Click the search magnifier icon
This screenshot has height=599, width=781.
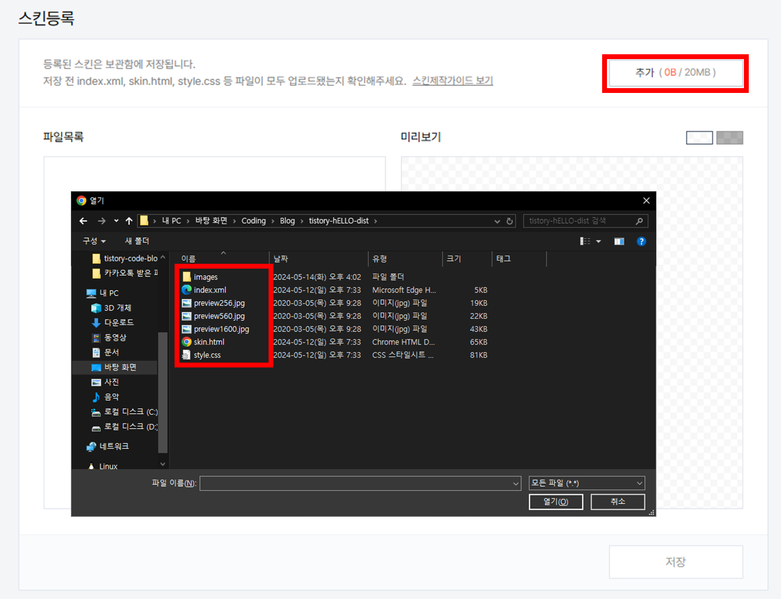coord(639,220)
